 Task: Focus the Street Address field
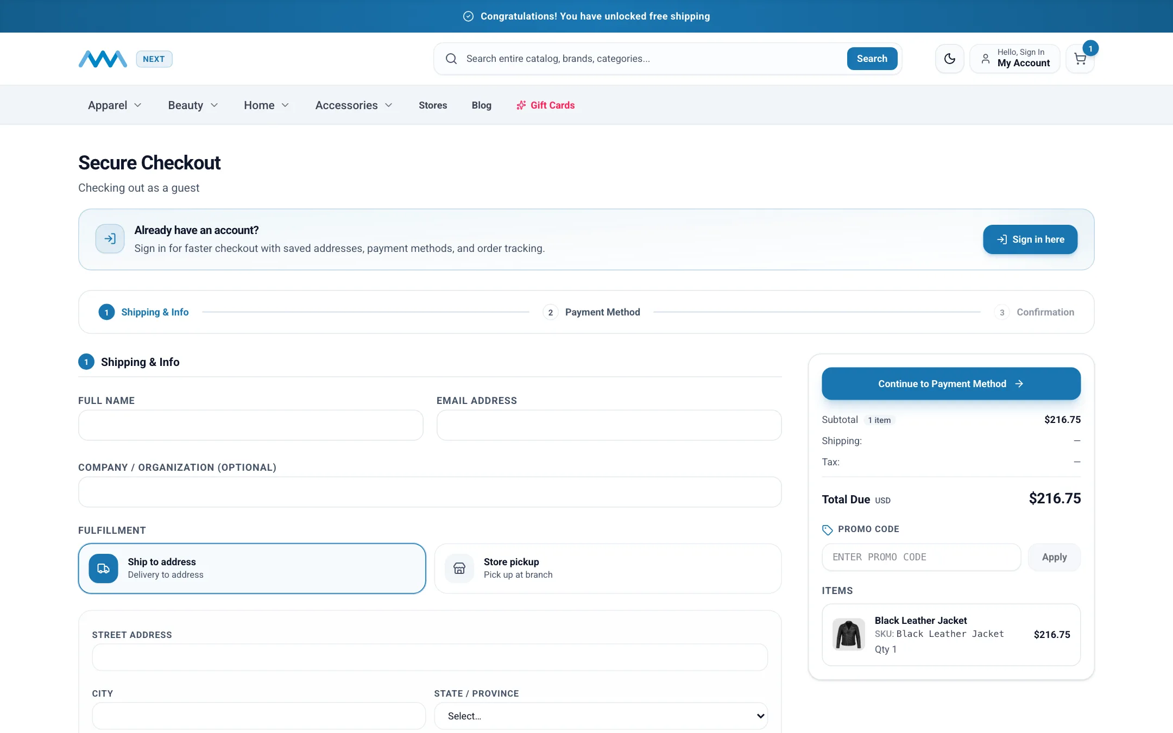click(x=430, y=658)
